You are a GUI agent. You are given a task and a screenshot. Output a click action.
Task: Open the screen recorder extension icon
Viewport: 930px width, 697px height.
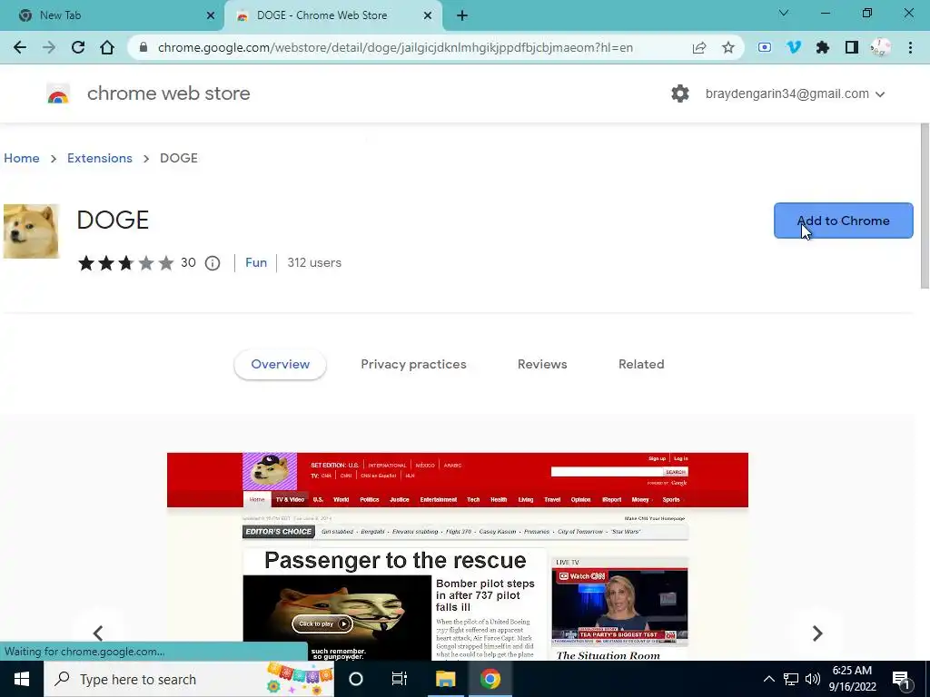click(x=765, y=47)
